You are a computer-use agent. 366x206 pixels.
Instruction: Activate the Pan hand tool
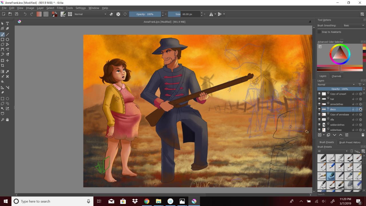(x=7, y=120)
